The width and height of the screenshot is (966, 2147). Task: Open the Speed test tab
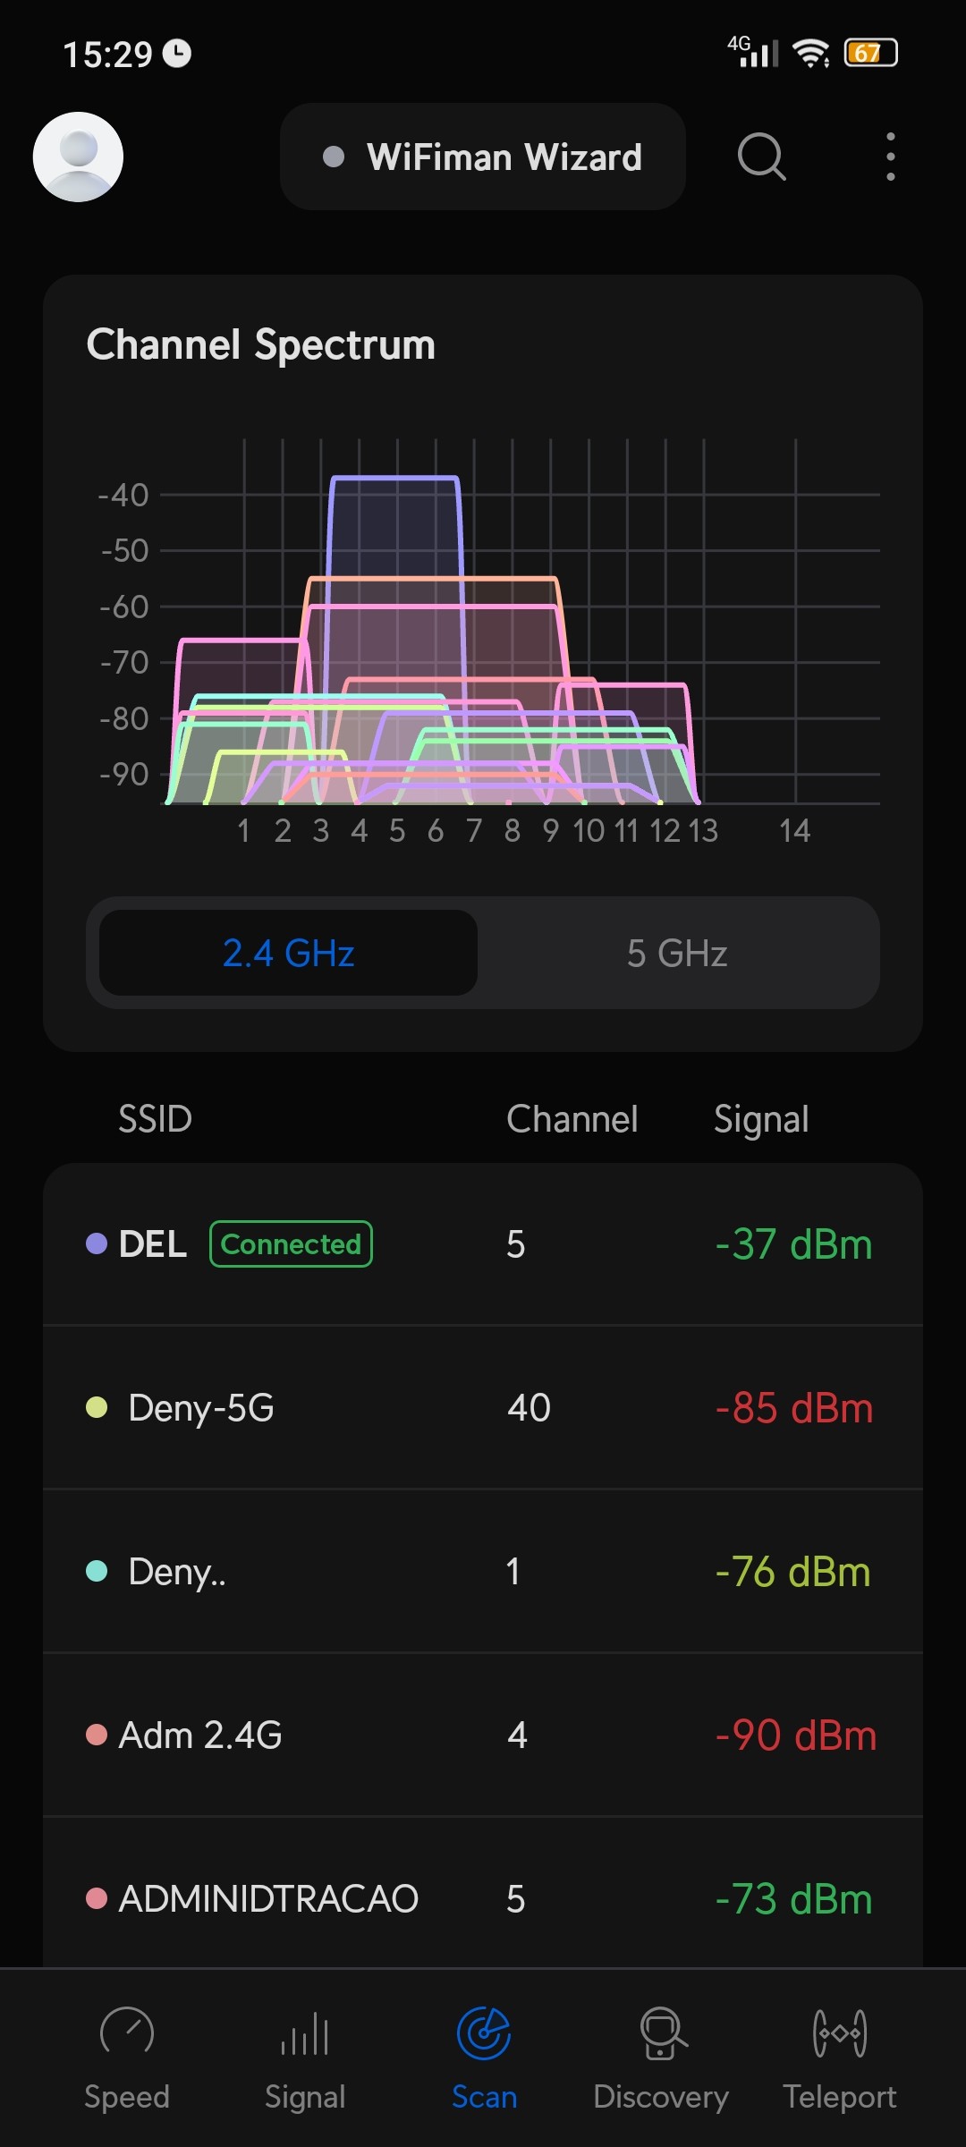tap(127, 2056)
